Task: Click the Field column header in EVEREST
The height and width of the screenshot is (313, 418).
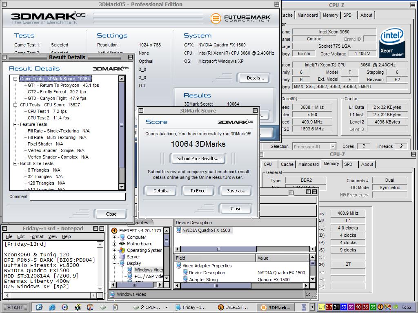Action: click(215, 258)
